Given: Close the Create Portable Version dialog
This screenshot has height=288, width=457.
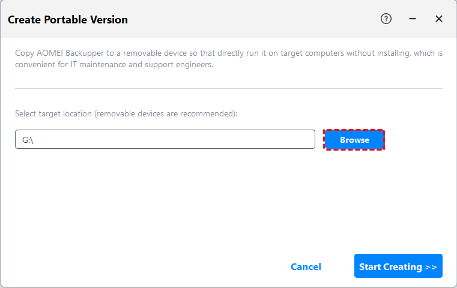Looking at the screenshot, I should coord(439,19).
